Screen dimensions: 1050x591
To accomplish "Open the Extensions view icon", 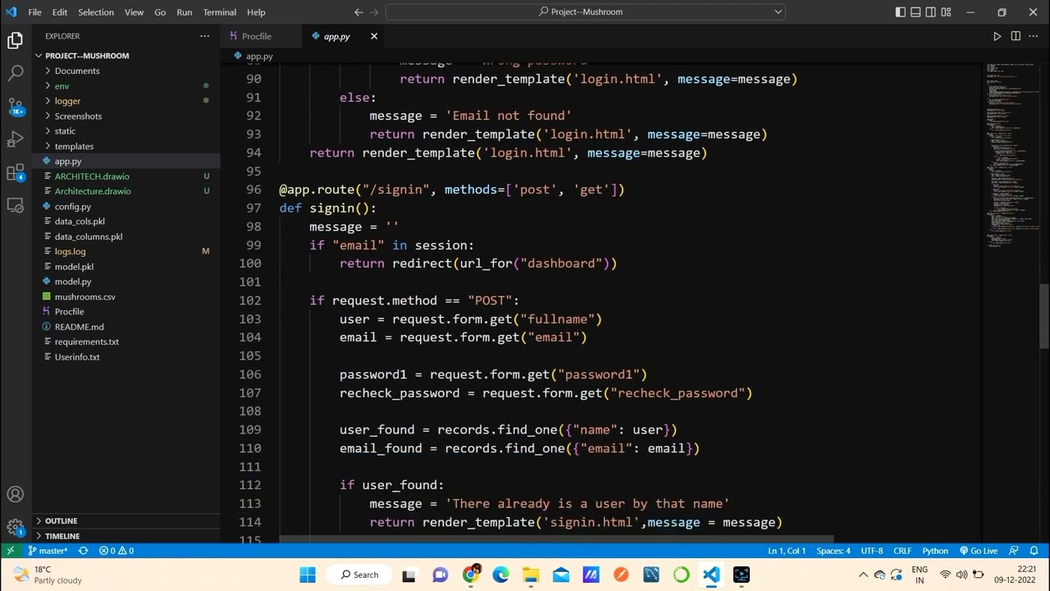I will tap(16, 172).
